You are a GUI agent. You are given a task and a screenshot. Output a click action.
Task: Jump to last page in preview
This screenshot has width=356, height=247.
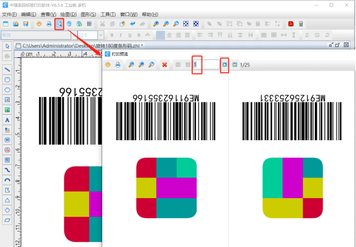click(235, 65)
